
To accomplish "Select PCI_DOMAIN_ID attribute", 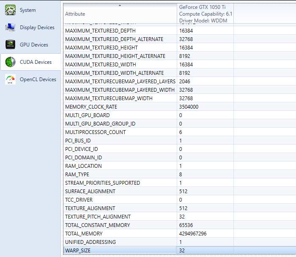I will click(83, 158).
